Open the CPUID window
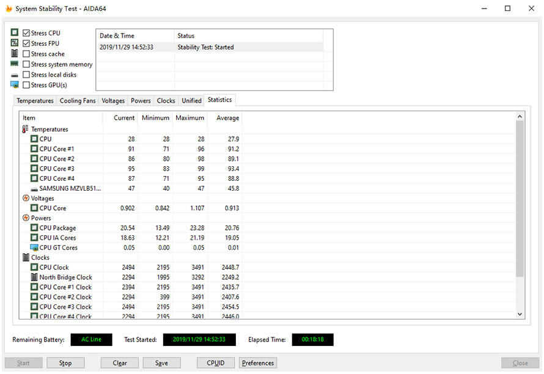 215,363
